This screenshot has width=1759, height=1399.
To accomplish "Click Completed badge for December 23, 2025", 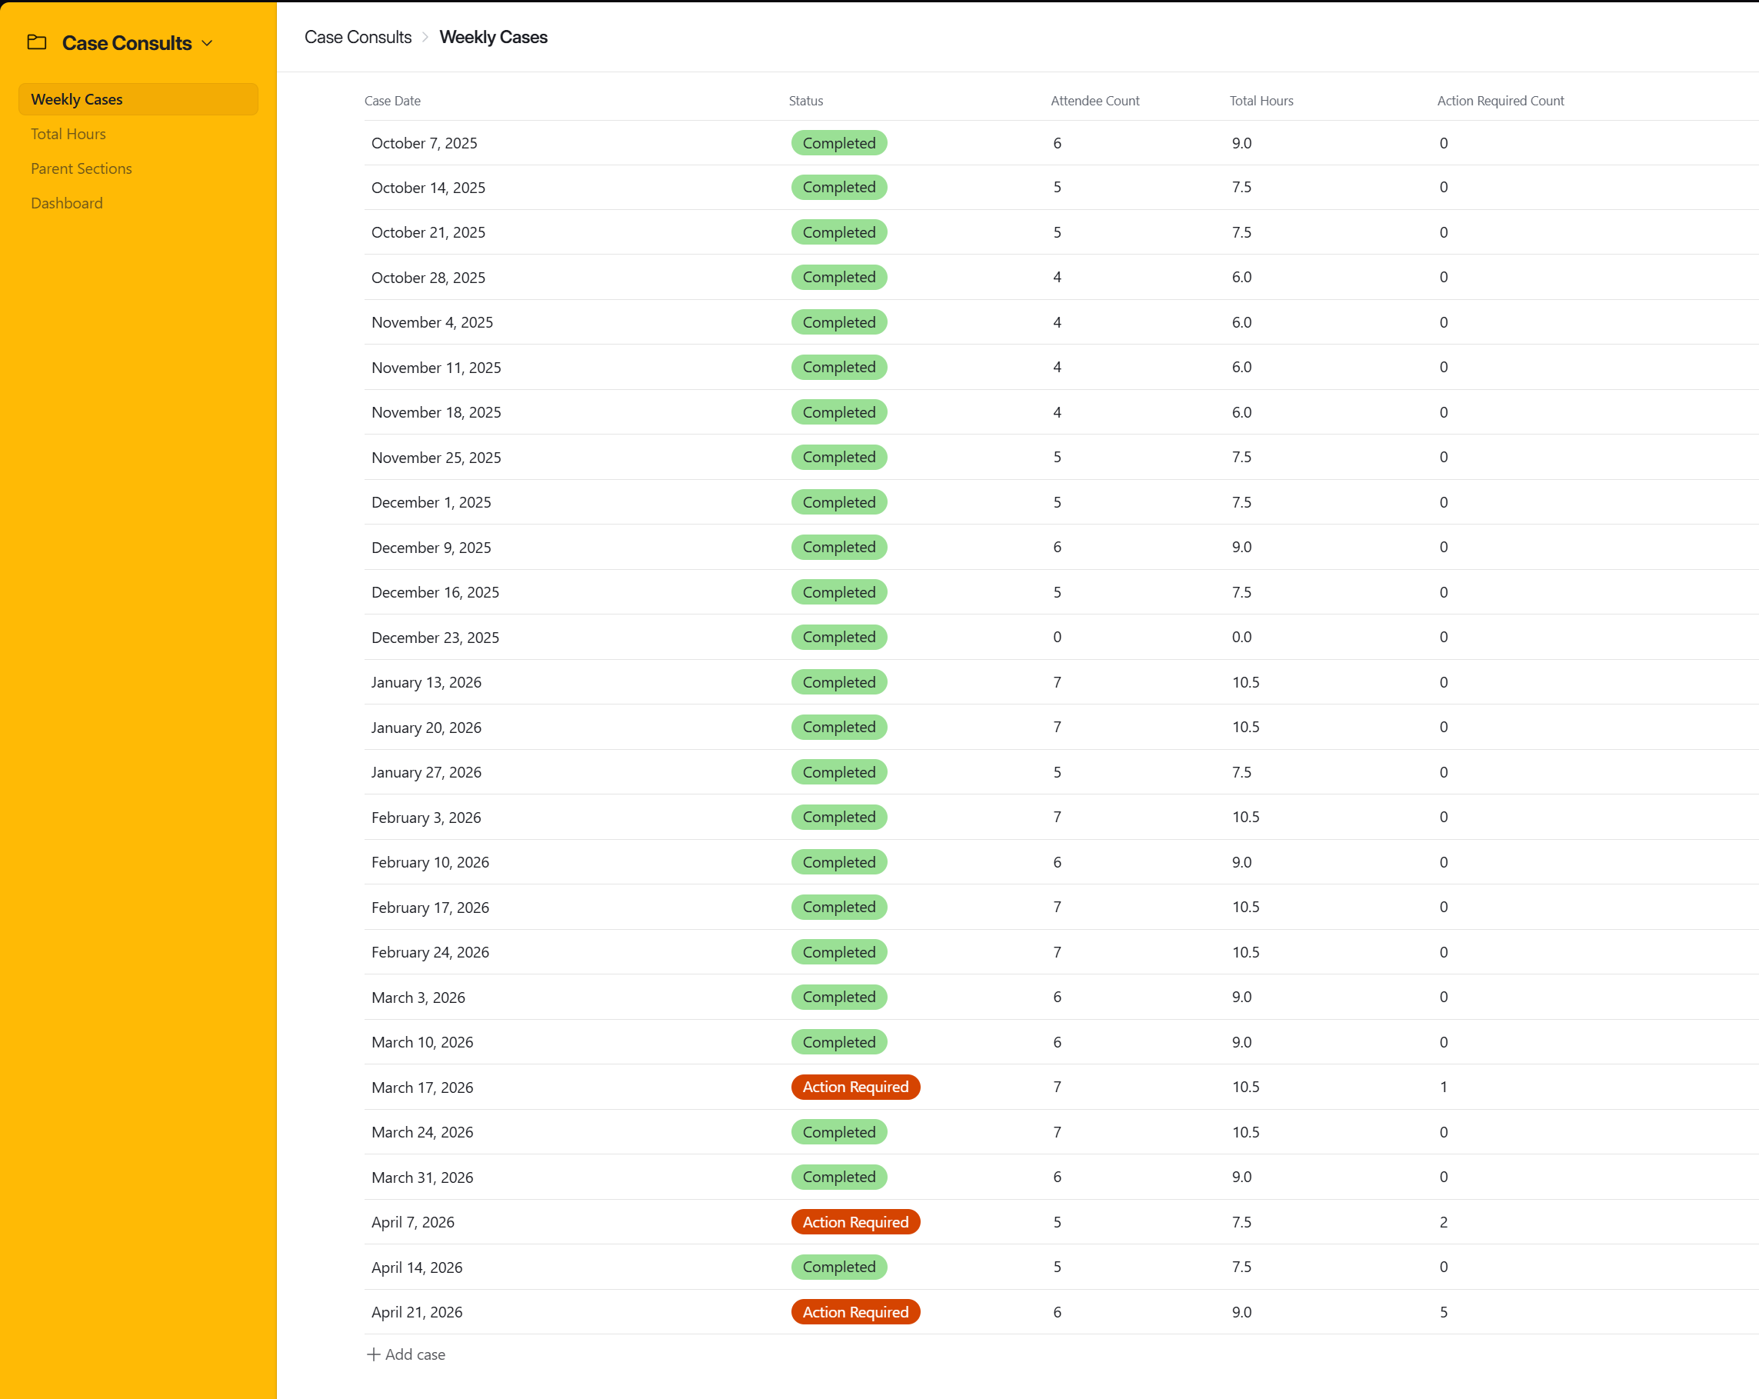I will (840, 637).
